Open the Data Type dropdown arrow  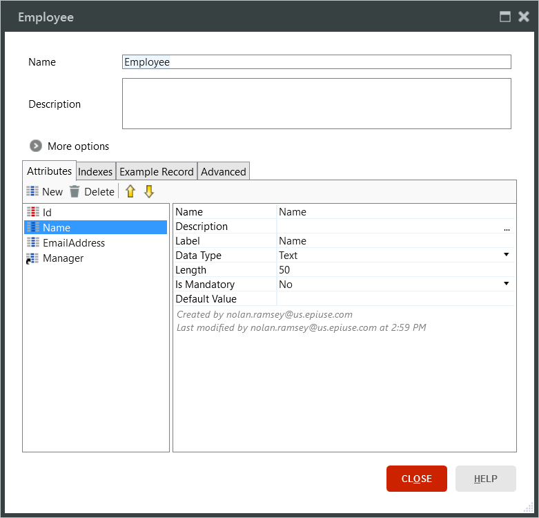pos(506,255)
